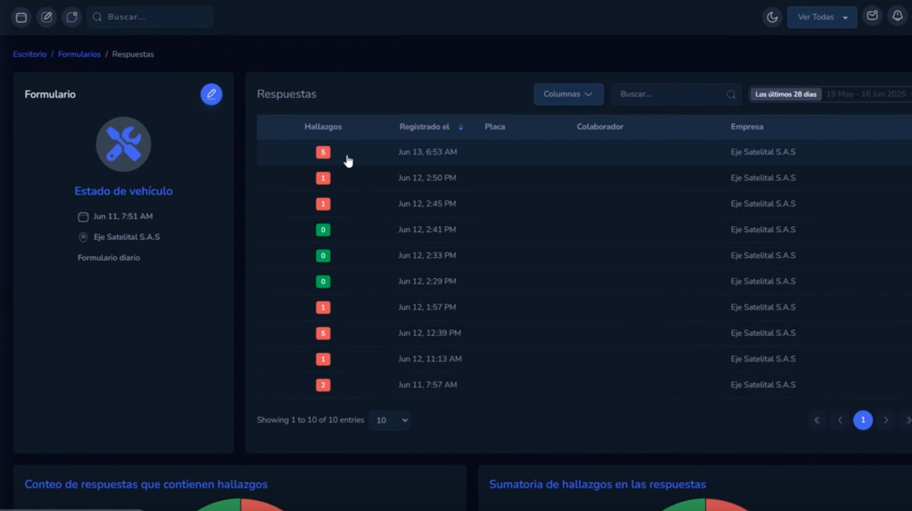The image size is (912, 511).
Task: Click the blue pencil edit button in Formulario
Action: [x=211, y=94]
